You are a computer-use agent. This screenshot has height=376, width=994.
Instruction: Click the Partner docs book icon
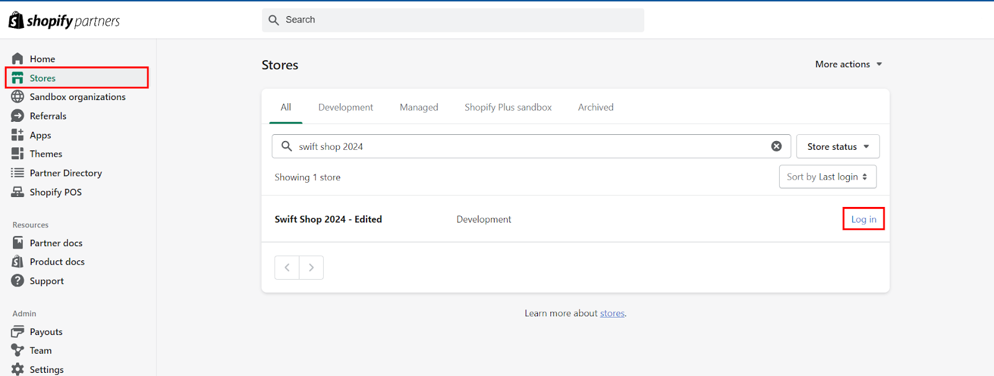coord(17,242)
